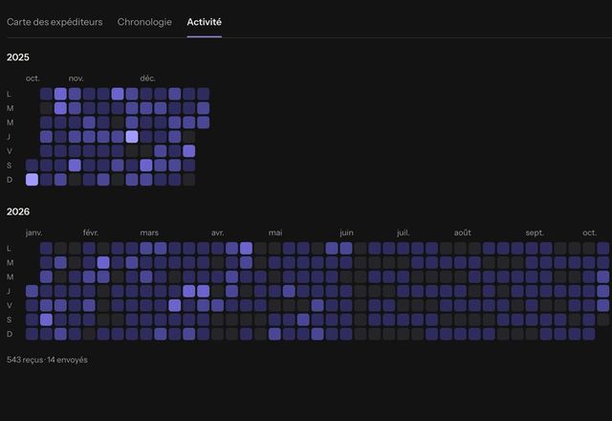Click the bright Saturday cell in January 2026
612x421 pixels.
coord(46,320)
